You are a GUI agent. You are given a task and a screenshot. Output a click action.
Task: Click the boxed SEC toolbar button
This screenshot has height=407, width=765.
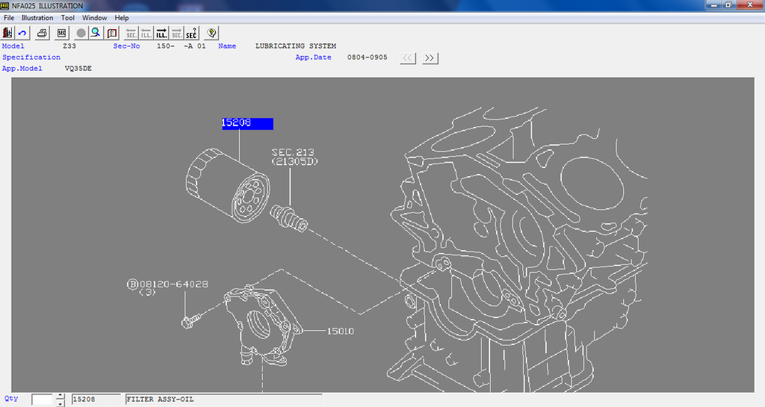(x=62, y=33)
